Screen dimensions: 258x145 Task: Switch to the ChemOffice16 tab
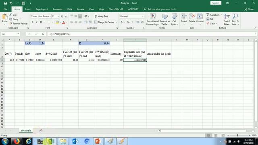[116, 9]
